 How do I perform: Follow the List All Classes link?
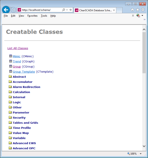[x=18, y=48]
